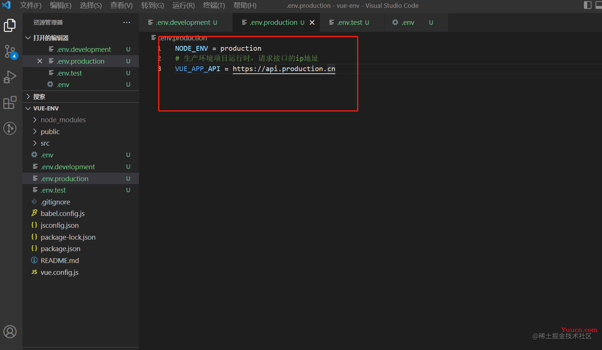The height and width of the screenshot is (350, 602).
Task: Open the explorer's more actions ellipsis
Action: [x=127, y=23]
